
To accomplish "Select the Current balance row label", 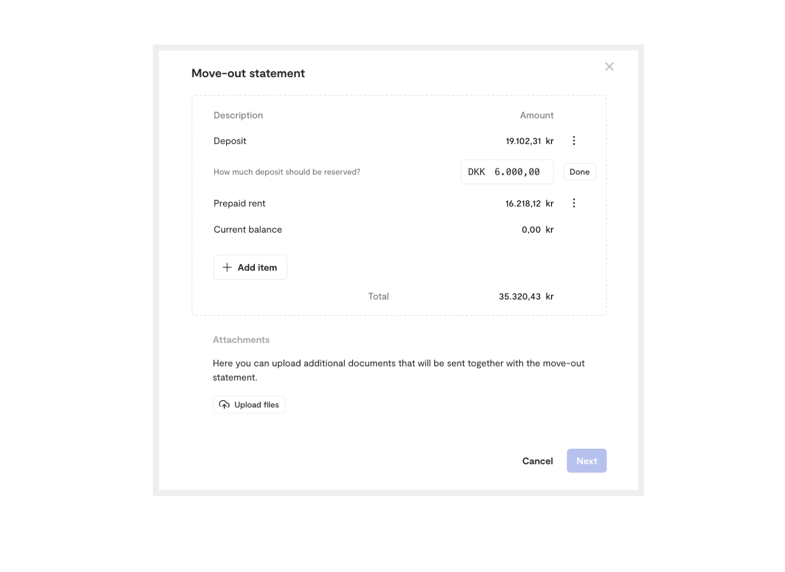I will (x=247, y=229).
